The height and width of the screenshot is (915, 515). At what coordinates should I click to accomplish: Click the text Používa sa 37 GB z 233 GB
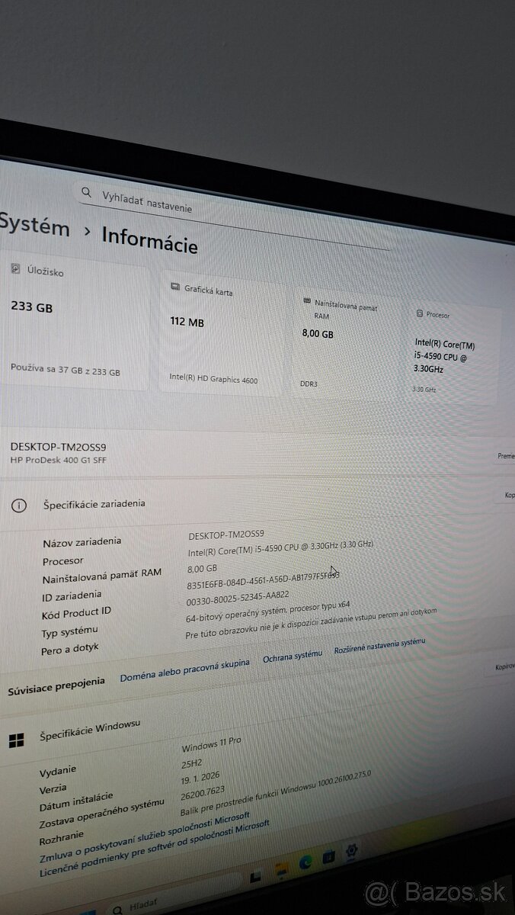pos(66,369)
